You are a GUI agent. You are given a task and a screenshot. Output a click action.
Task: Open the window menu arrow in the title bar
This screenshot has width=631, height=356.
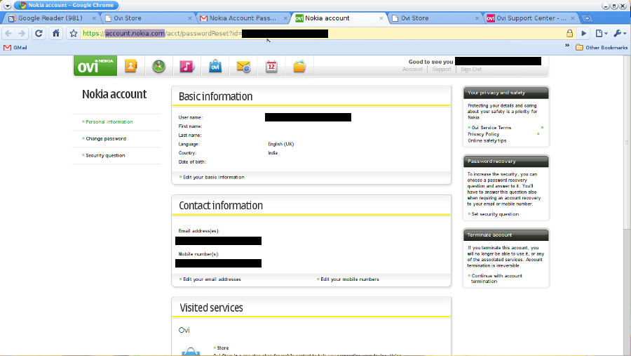coord(7,6)
